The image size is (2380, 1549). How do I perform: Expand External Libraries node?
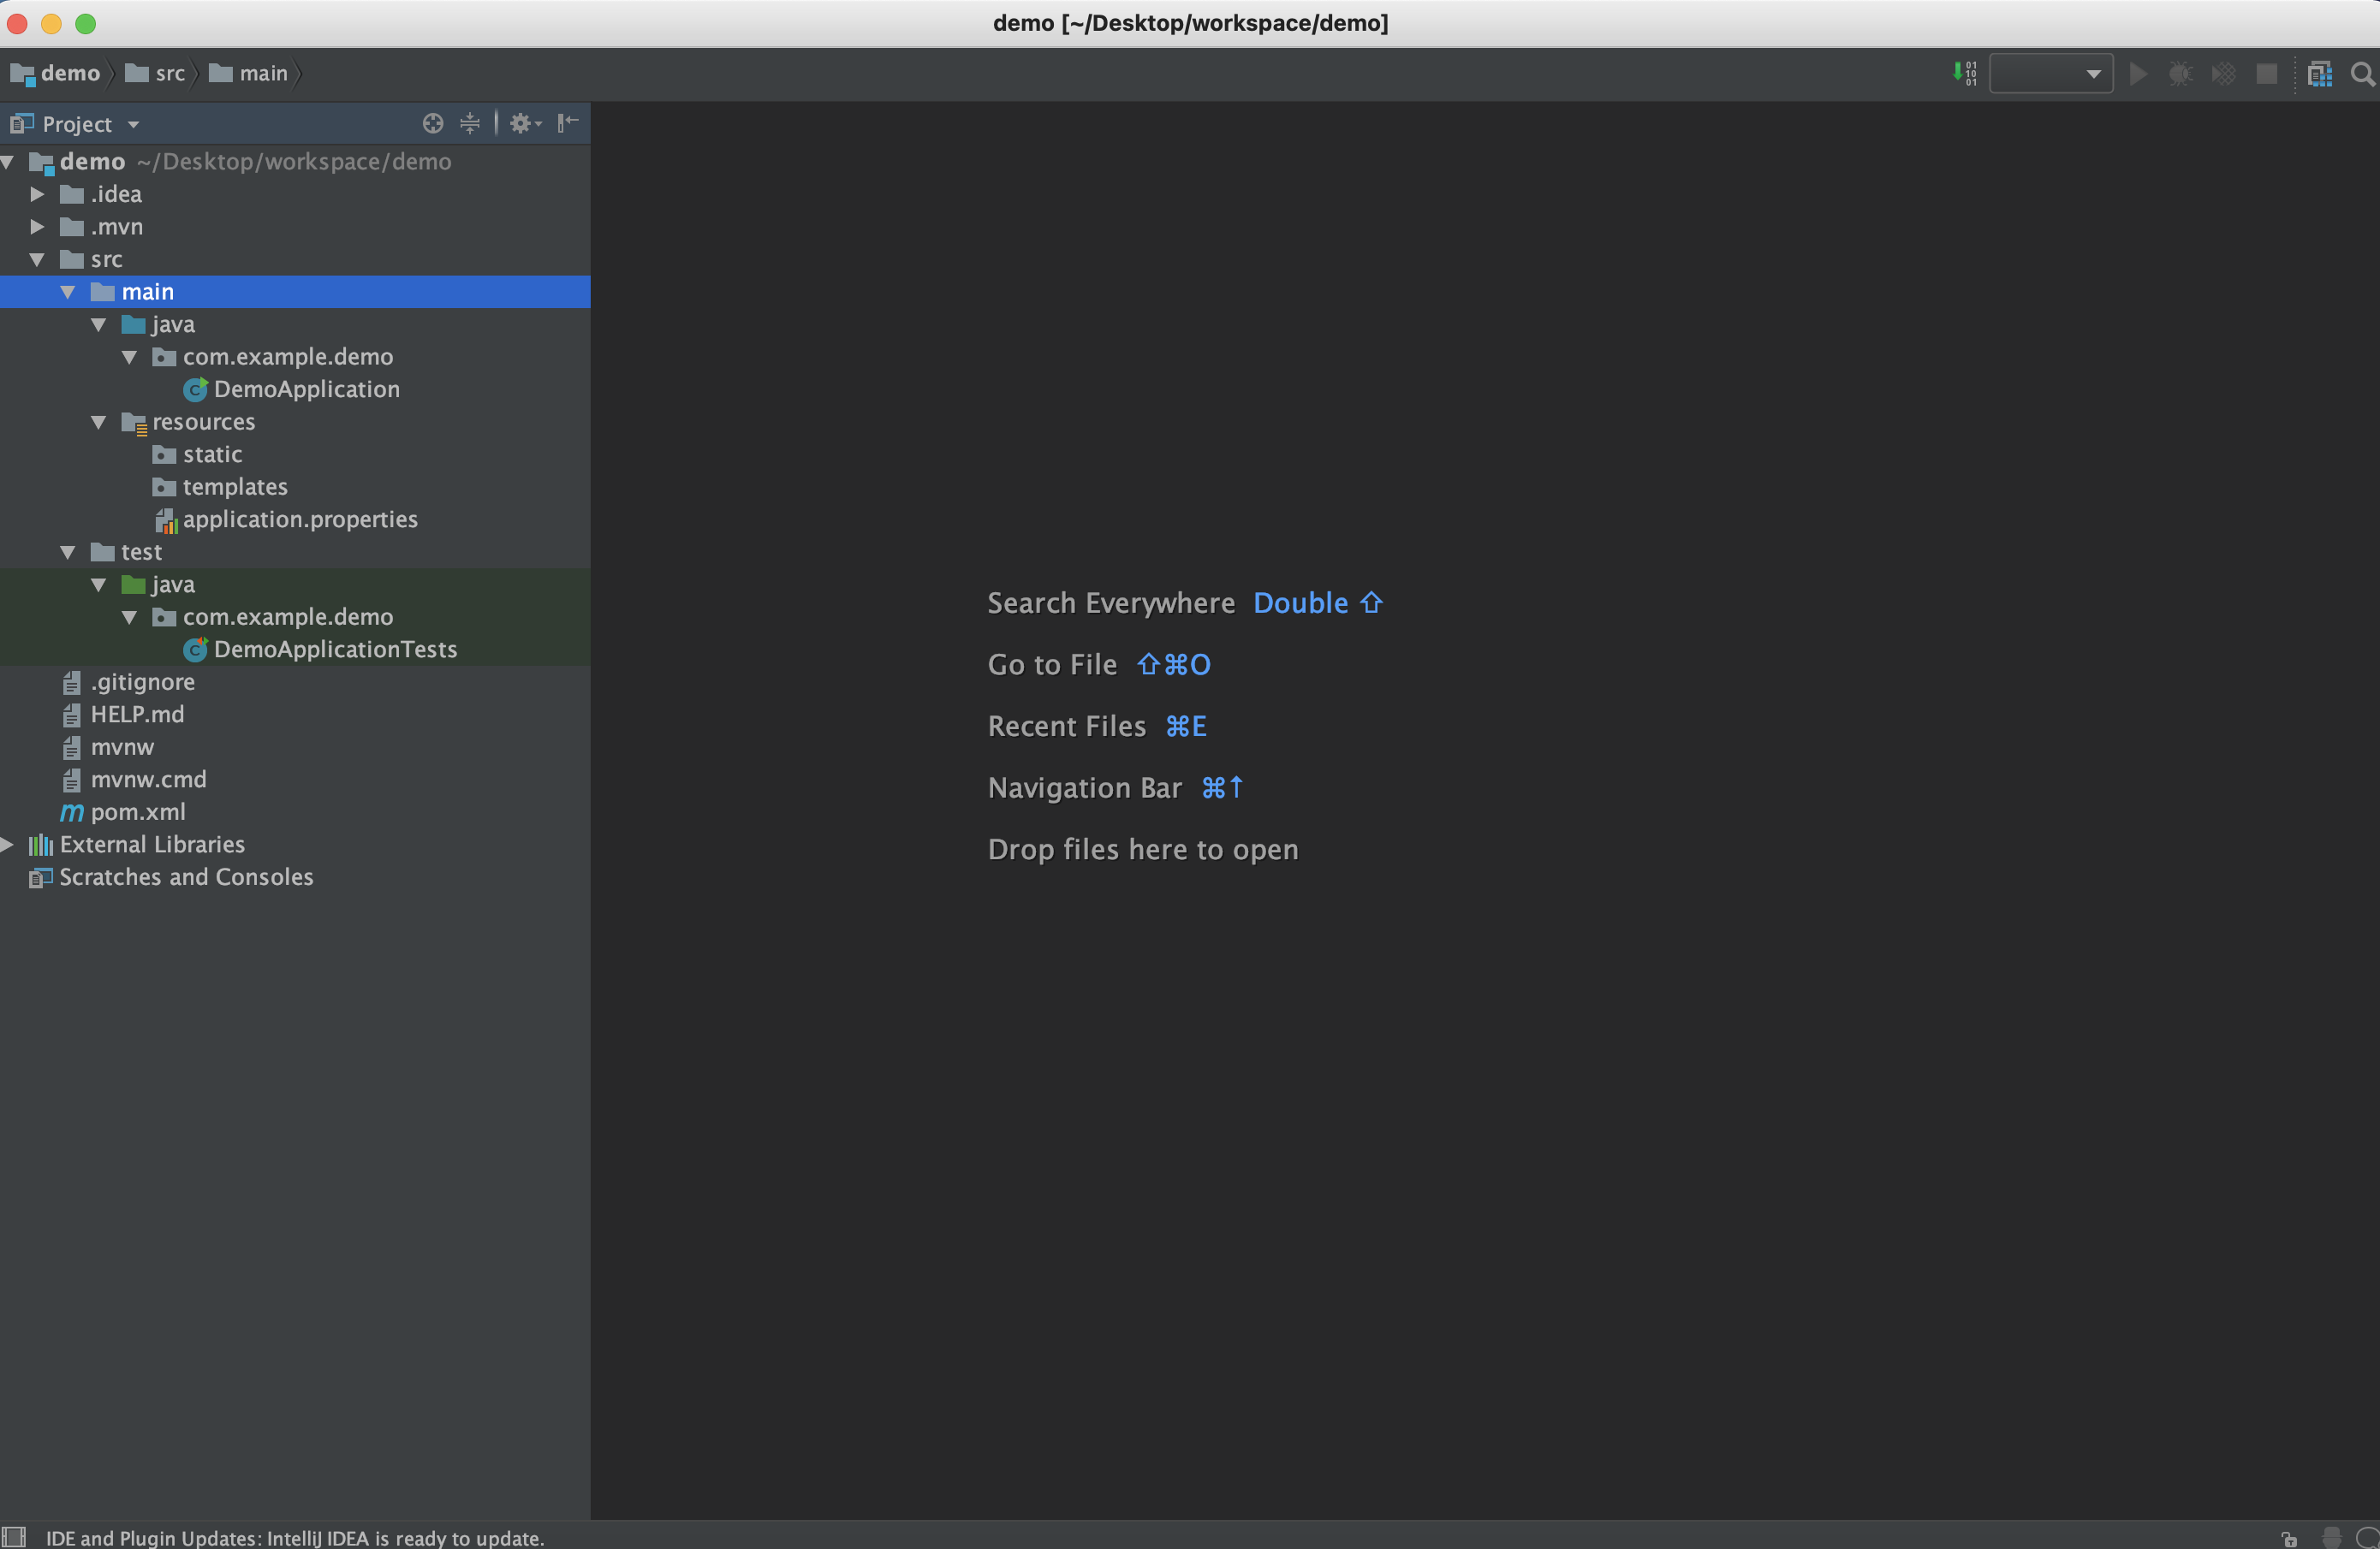tap(8, 845)
